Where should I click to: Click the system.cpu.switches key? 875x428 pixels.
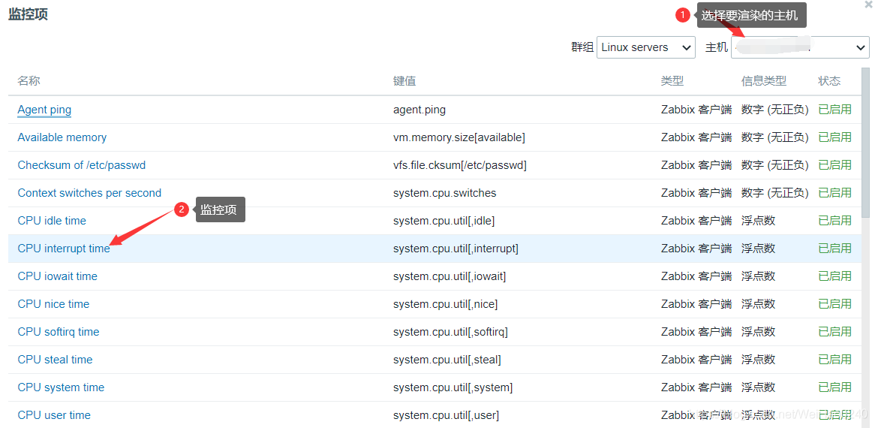(445, 193)
